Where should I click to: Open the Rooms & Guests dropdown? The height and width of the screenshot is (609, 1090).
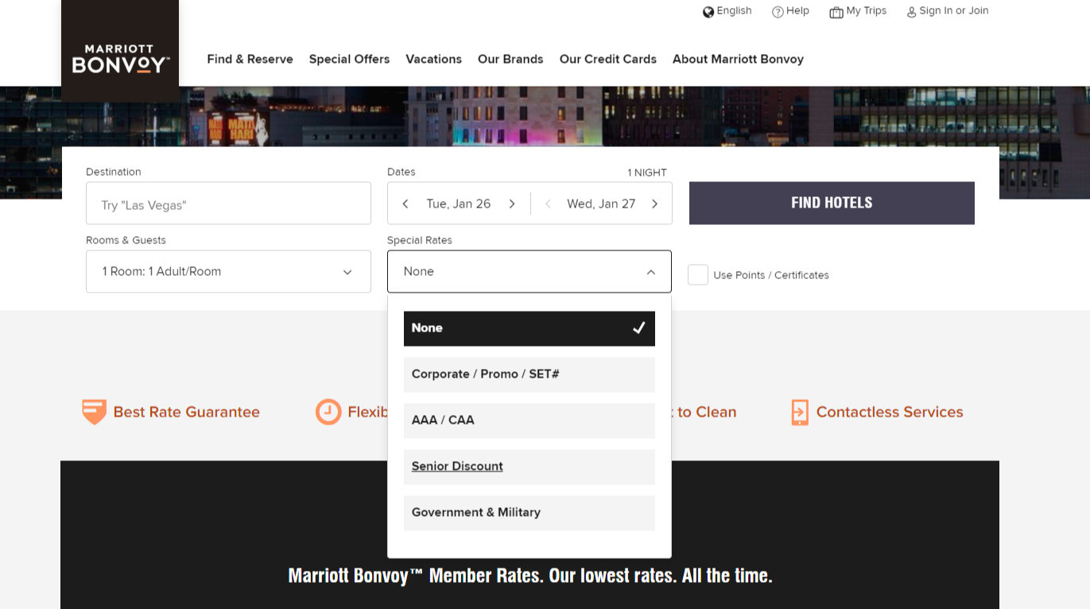point(228,271)
